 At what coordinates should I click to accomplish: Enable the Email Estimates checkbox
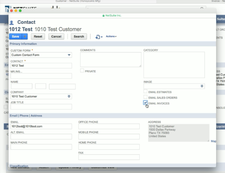point(145,91)
